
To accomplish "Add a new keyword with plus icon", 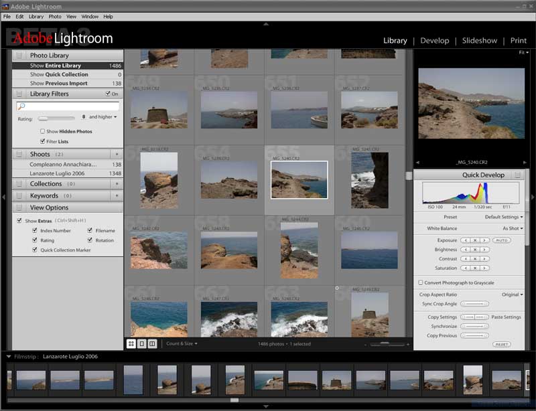I will 117,195.
